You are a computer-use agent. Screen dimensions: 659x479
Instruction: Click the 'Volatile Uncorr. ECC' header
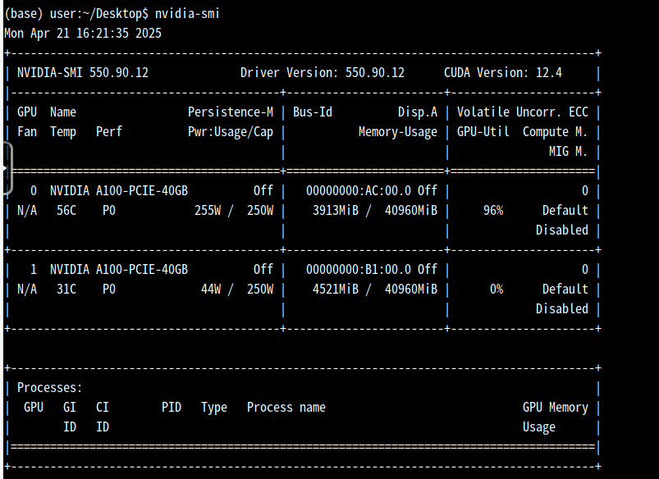[523, 112]
